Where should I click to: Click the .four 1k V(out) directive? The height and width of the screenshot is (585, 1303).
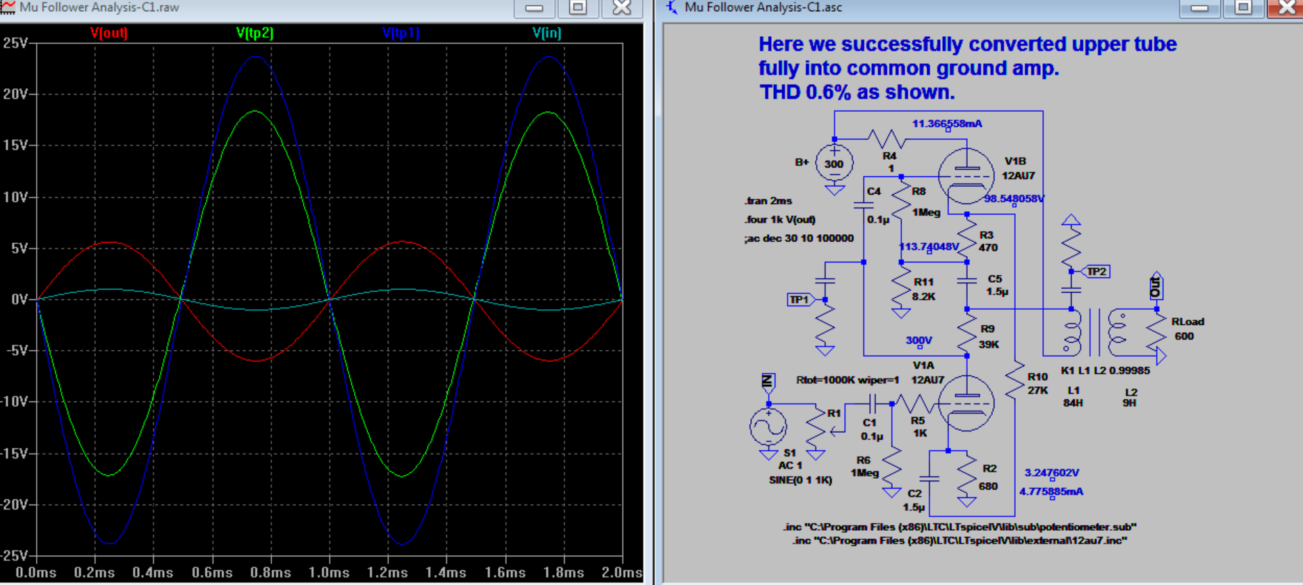(x=779, y=220)
